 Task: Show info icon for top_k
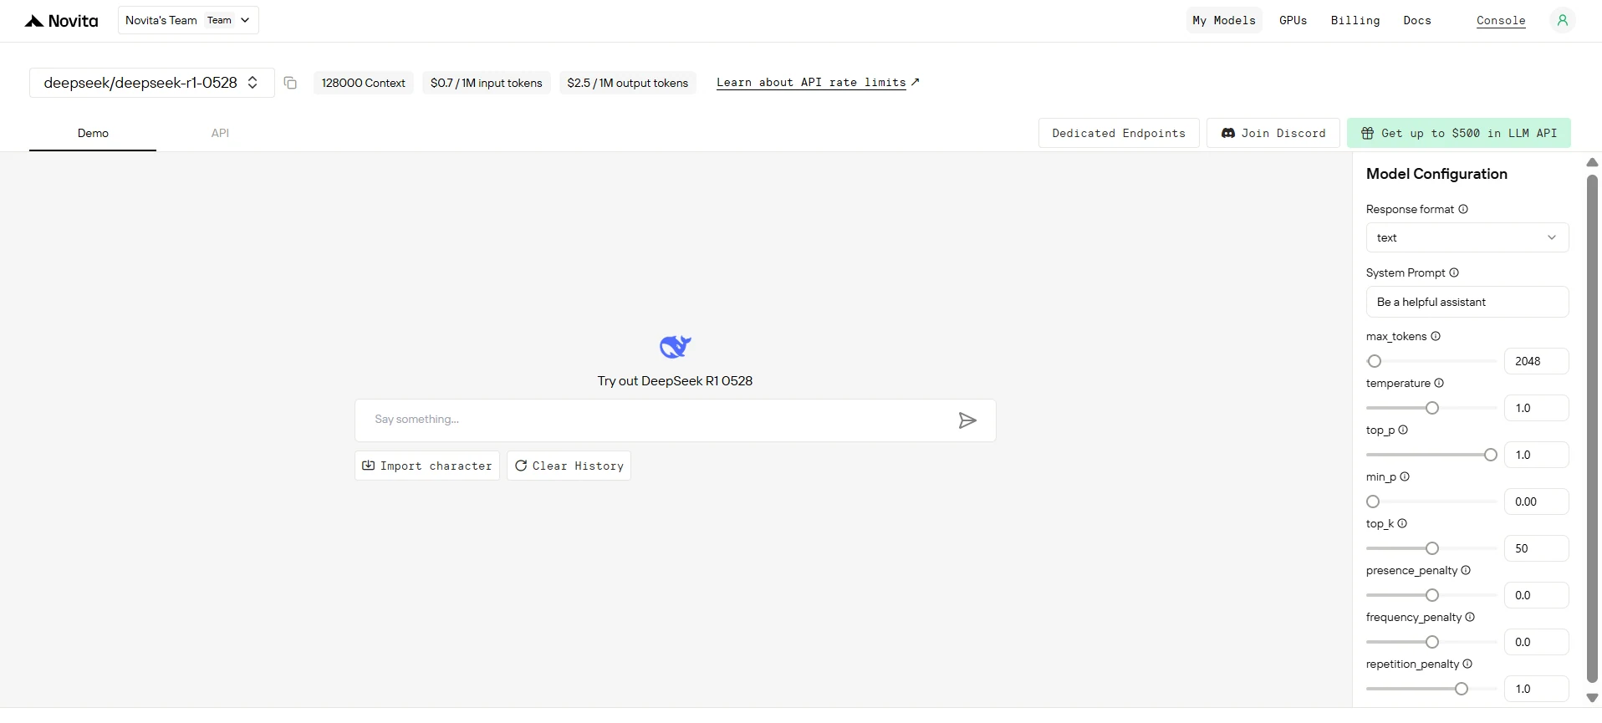click(x=1402, y=523)
